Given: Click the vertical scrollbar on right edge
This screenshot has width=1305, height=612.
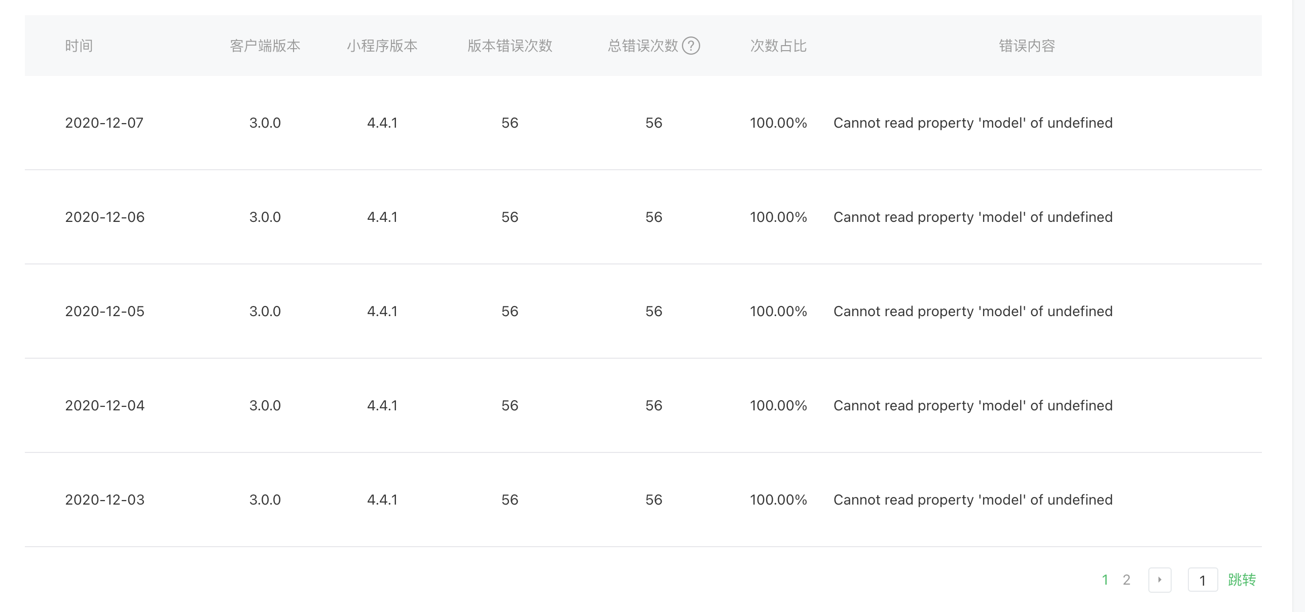Looking at the screenshot, I should coord(1298,304).
